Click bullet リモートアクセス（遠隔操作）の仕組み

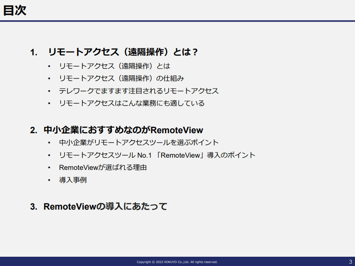click(x=121, y=79)
